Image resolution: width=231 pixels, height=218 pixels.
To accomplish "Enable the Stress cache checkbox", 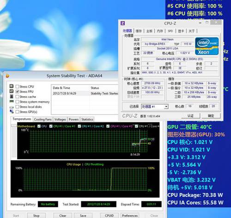I will click(17, 97).
